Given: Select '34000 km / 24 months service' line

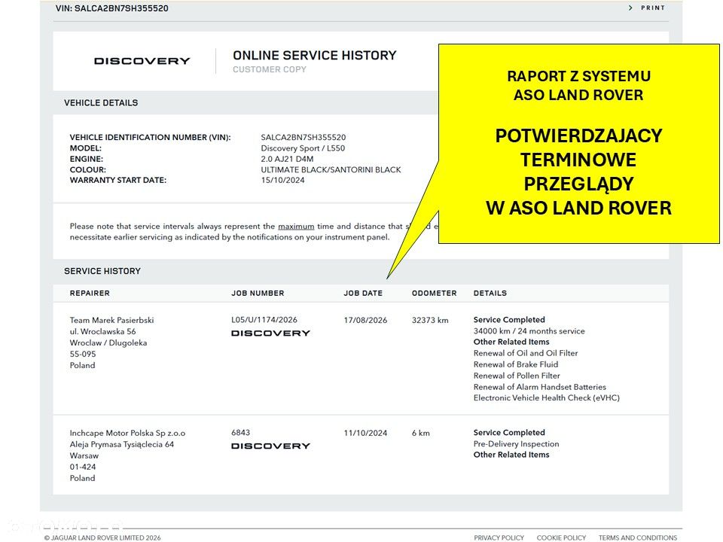Looking at the screenshot, I should click(x=529, y=331).
